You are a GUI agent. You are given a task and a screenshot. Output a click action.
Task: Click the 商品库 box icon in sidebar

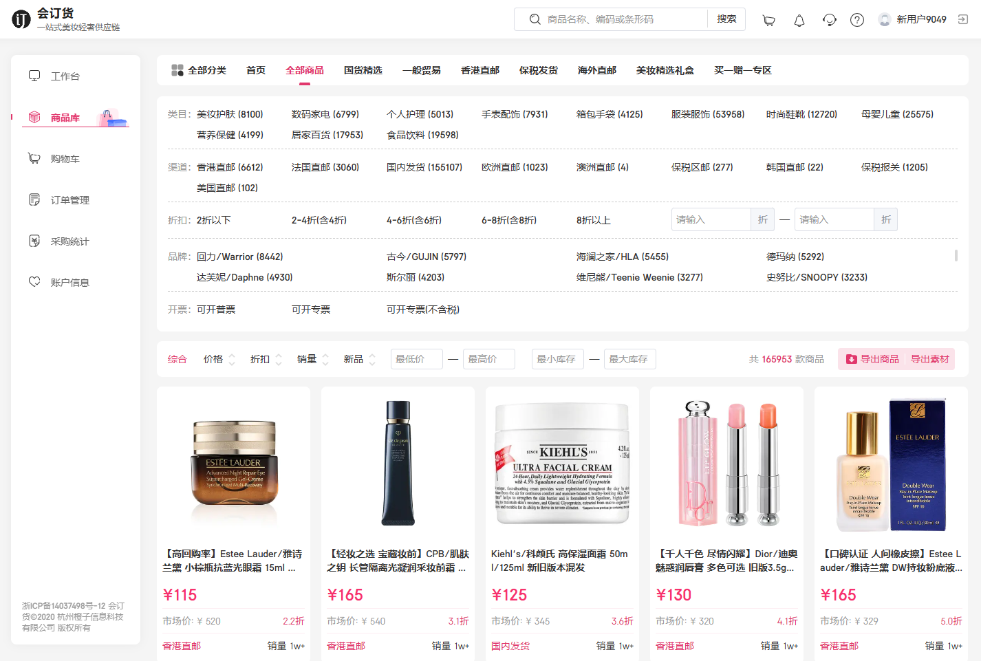tap(34, 117)
